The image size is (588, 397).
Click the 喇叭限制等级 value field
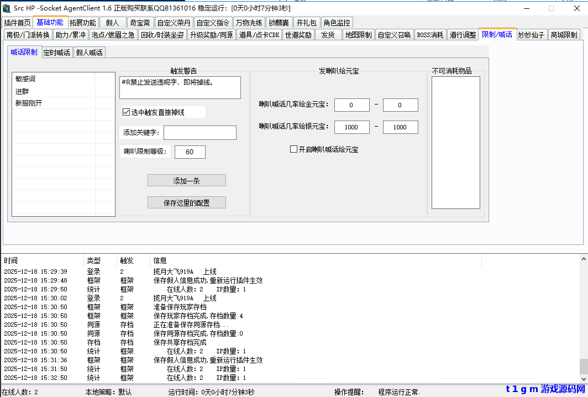[x=190, y=152]
